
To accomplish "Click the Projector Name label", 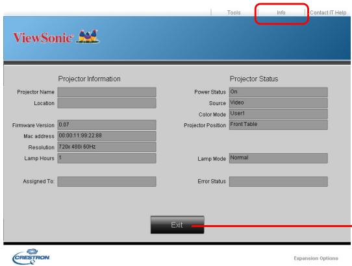I will click(36, 92).
